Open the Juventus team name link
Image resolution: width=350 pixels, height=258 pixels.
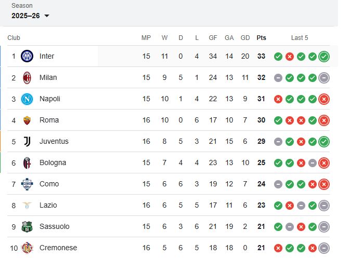tap(54, 141)
